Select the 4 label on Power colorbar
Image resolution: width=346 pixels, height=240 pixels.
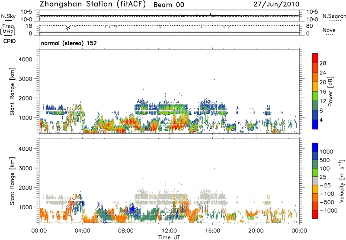[321, 120]
